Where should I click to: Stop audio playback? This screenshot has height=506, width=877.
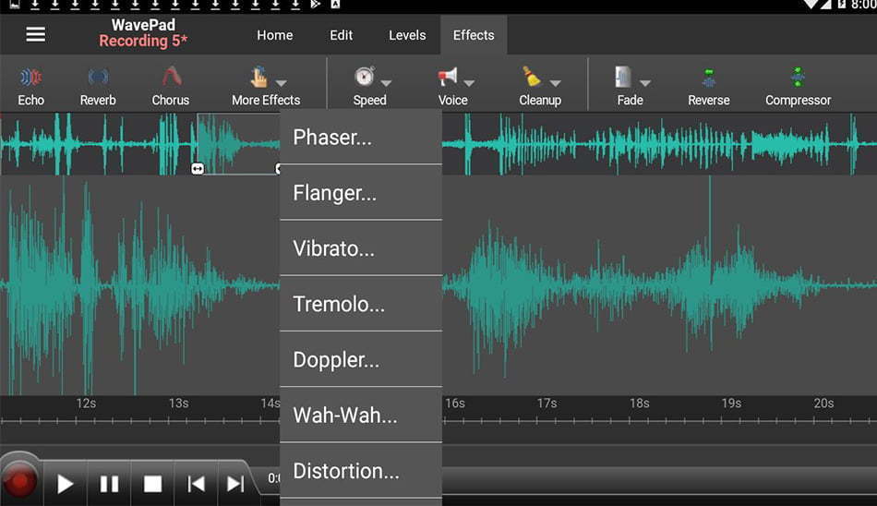152,484
